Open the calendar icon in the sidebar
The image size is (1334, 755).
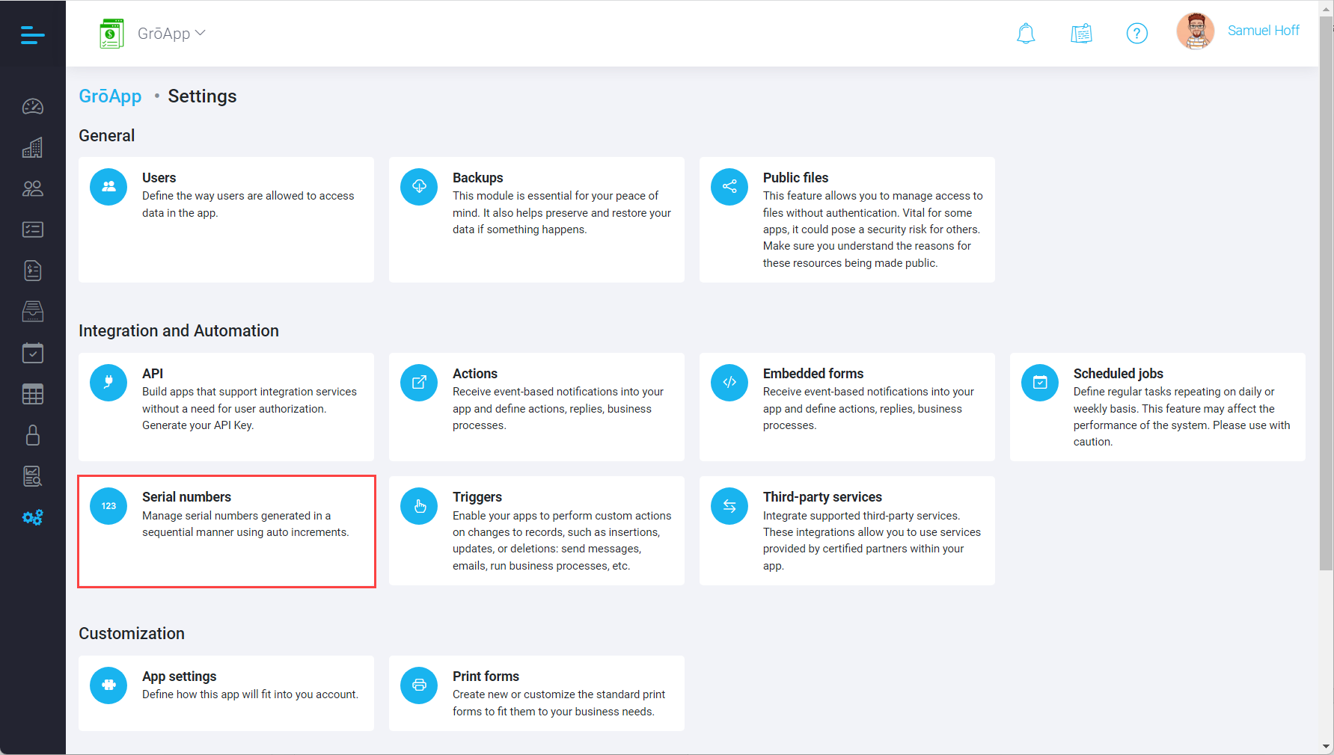pyautogui.click(x=32, y=353)
